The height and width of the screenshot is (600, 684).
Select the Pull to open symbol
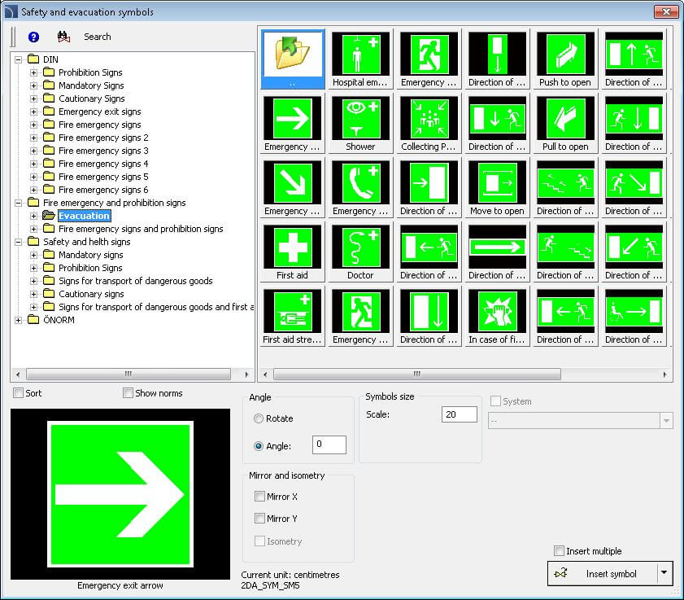click(x=564, y=118)
